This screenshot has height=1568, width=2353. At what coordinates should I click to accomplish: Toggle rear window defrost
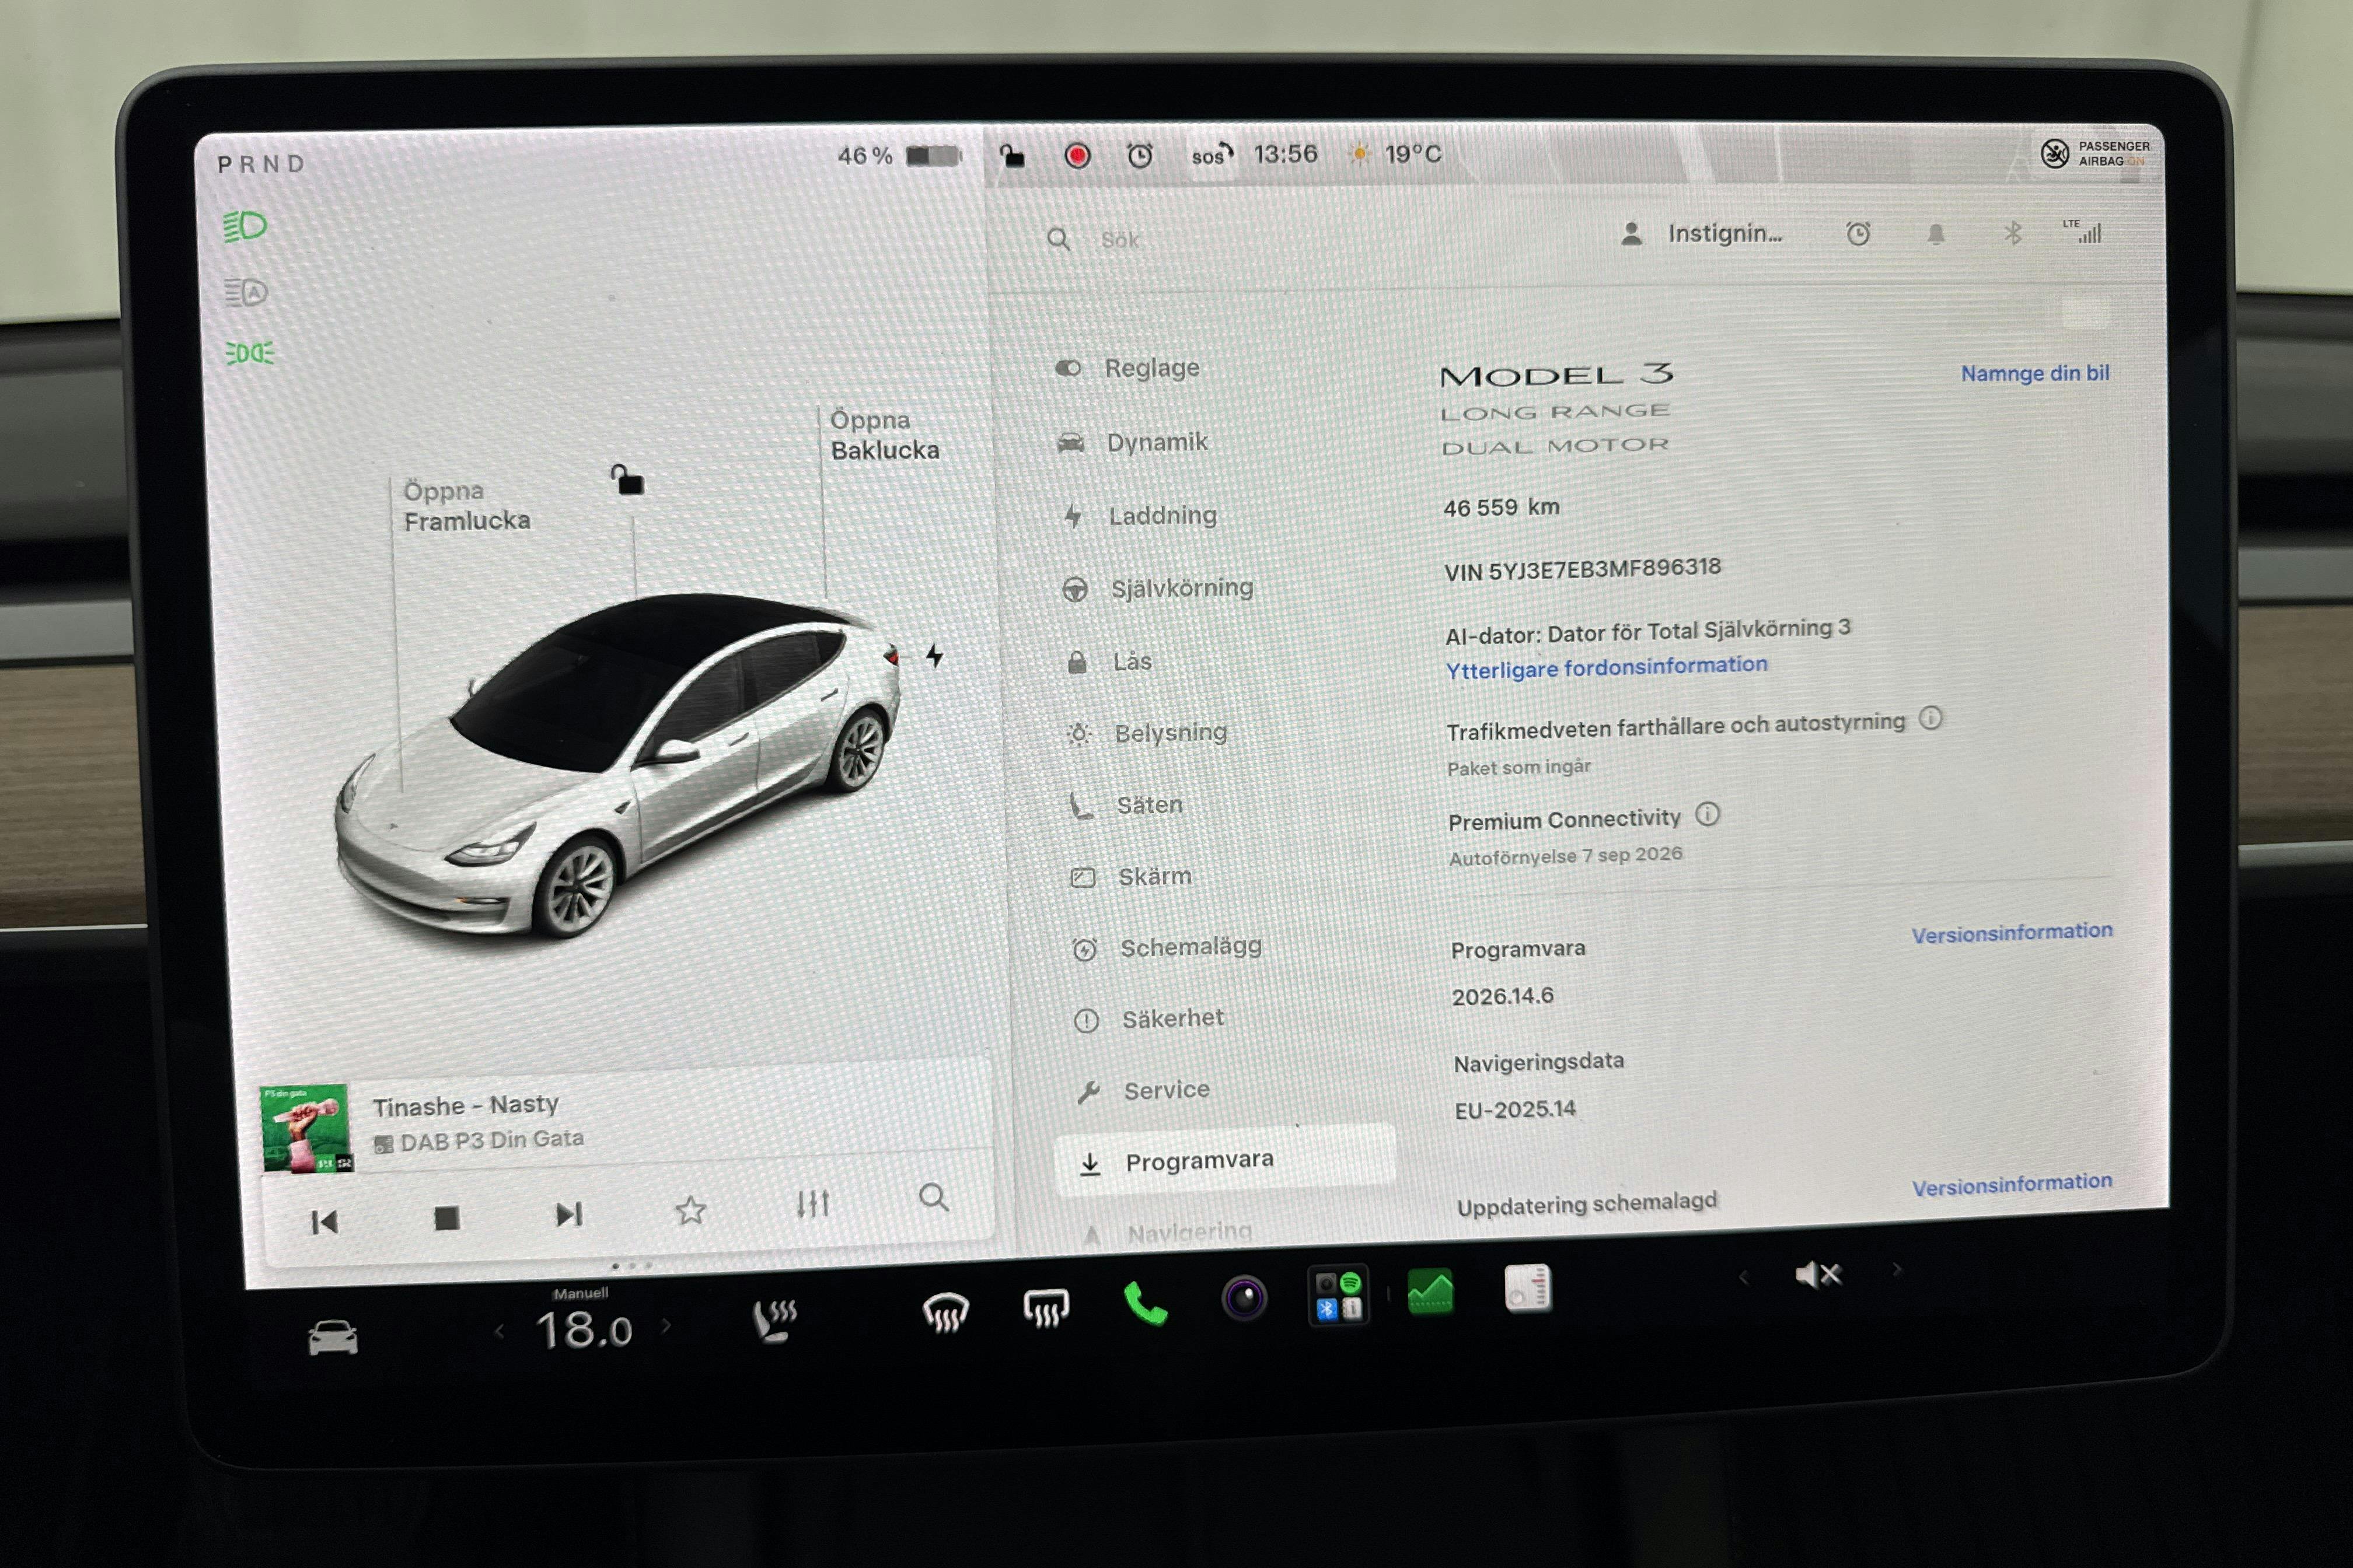coord(1045,1308)
